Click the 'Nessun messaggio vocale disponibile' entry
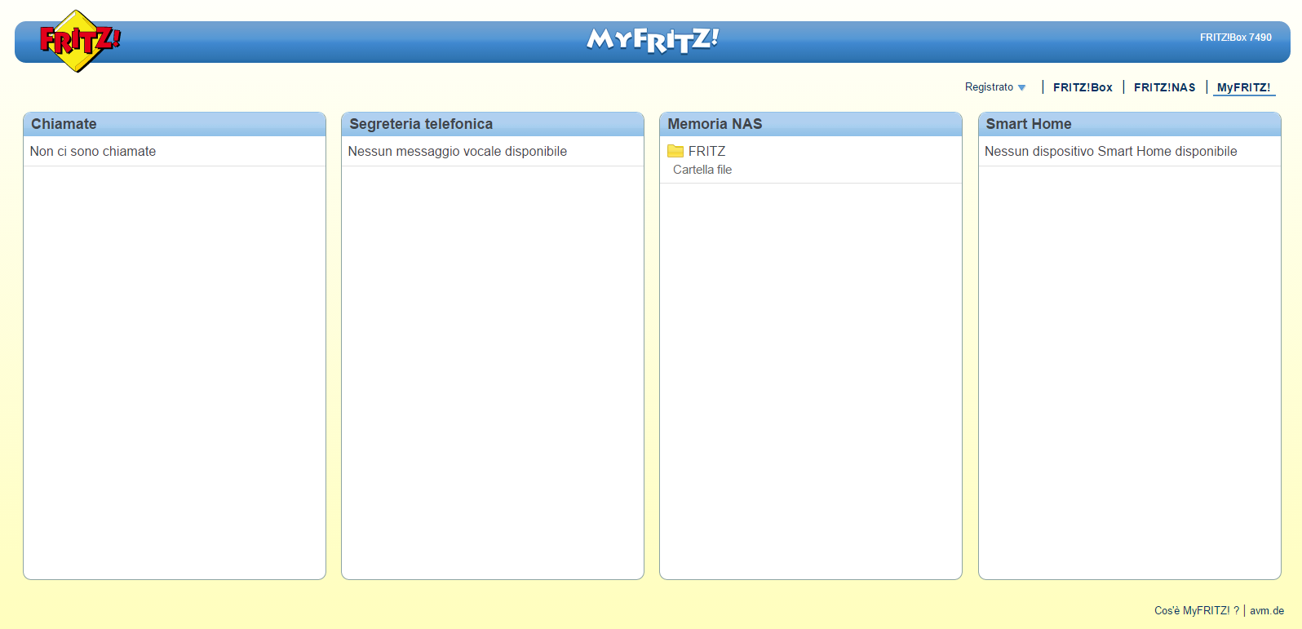1302x629 pixels. pos(457,151)
